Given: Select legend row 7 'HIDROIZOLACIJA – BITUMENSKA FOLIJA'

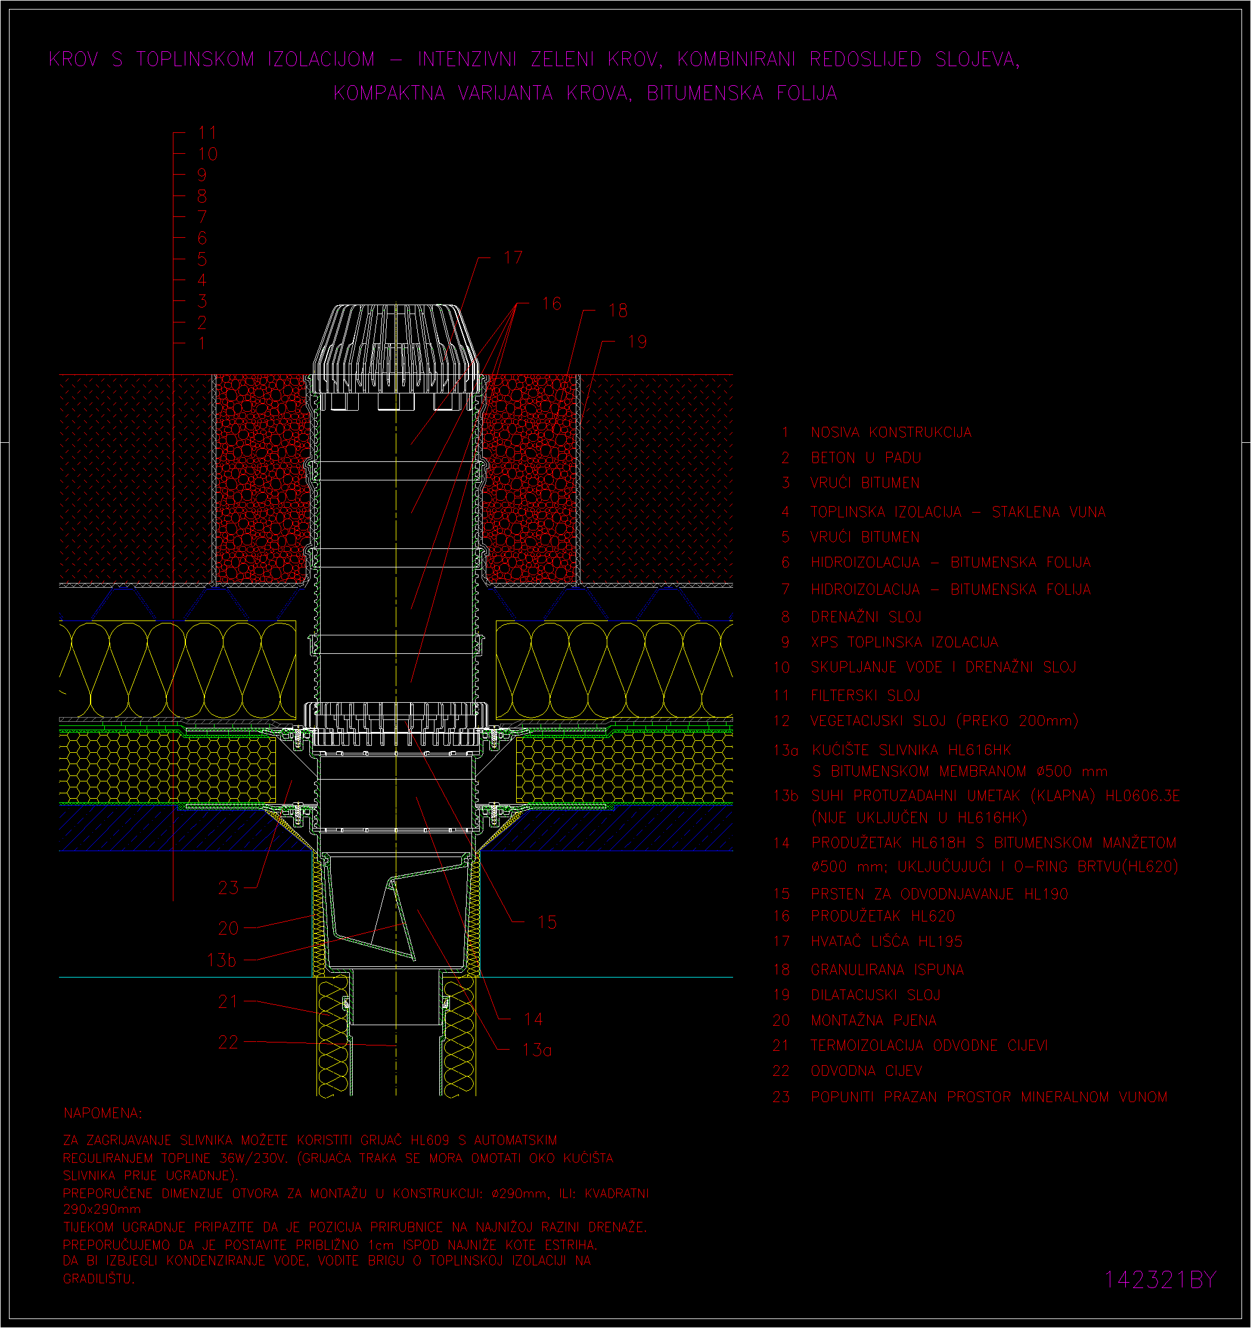Looking at the screenshot, I should [951, 589].
